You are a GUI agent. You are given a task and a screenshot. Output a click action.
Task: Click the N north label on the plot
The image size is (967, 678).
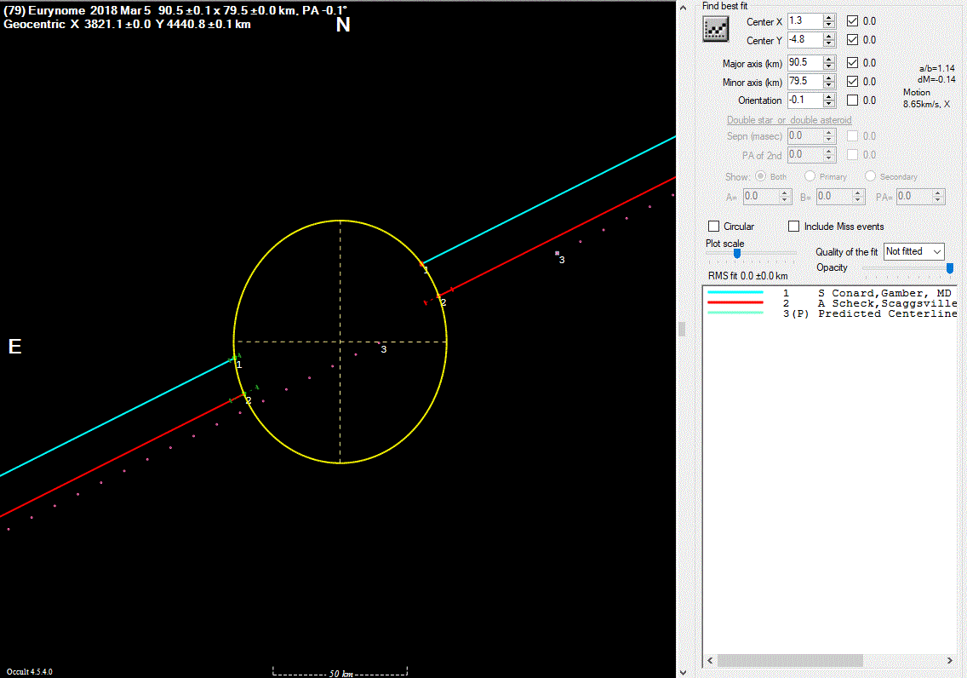point(343,25)
